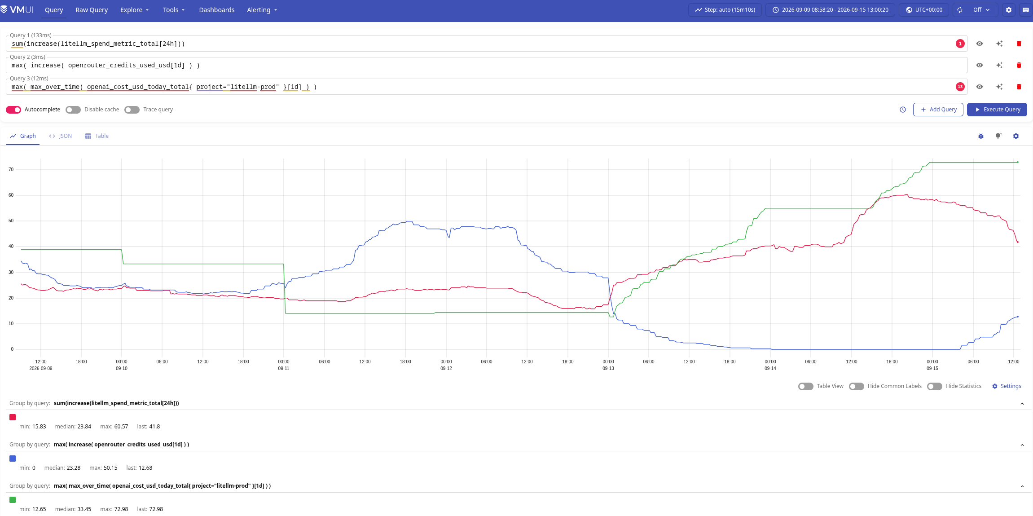Click the 'max: 60.57' statistic

pyautogui.click(x=114, y=427)
